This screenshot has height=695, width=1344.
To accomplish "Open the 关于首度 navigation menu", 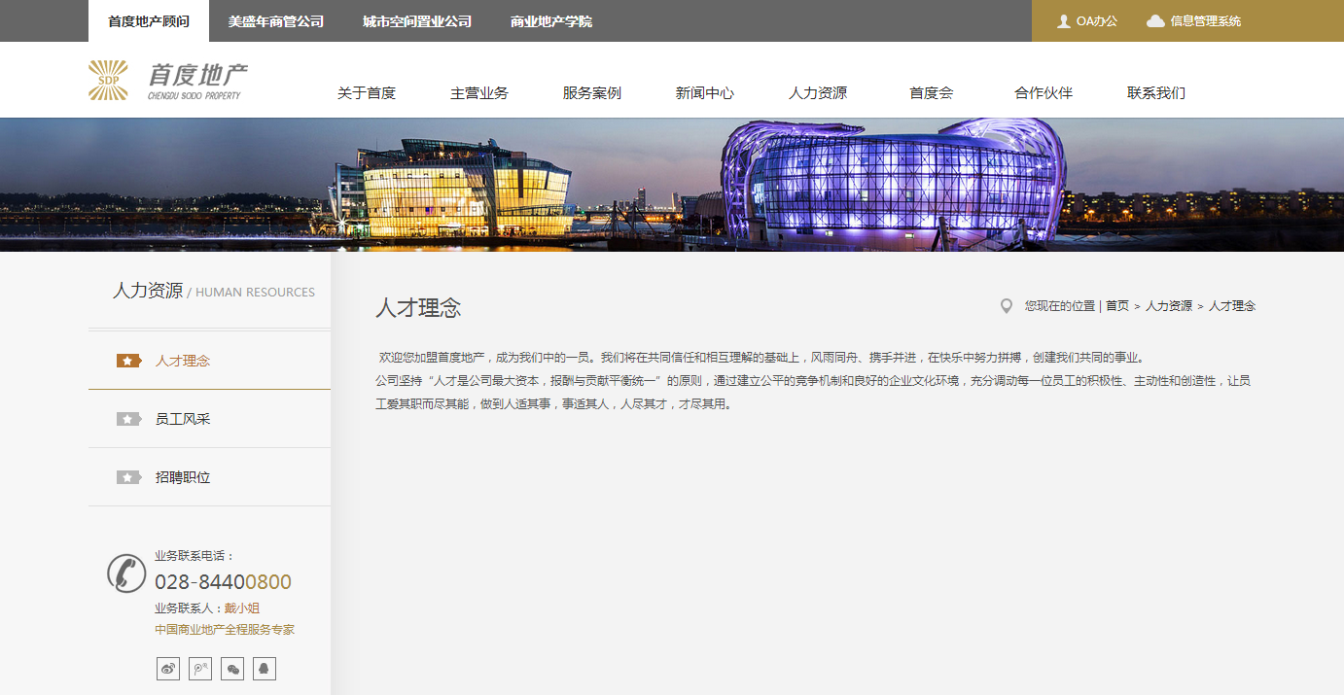I will tap(367, 93).
